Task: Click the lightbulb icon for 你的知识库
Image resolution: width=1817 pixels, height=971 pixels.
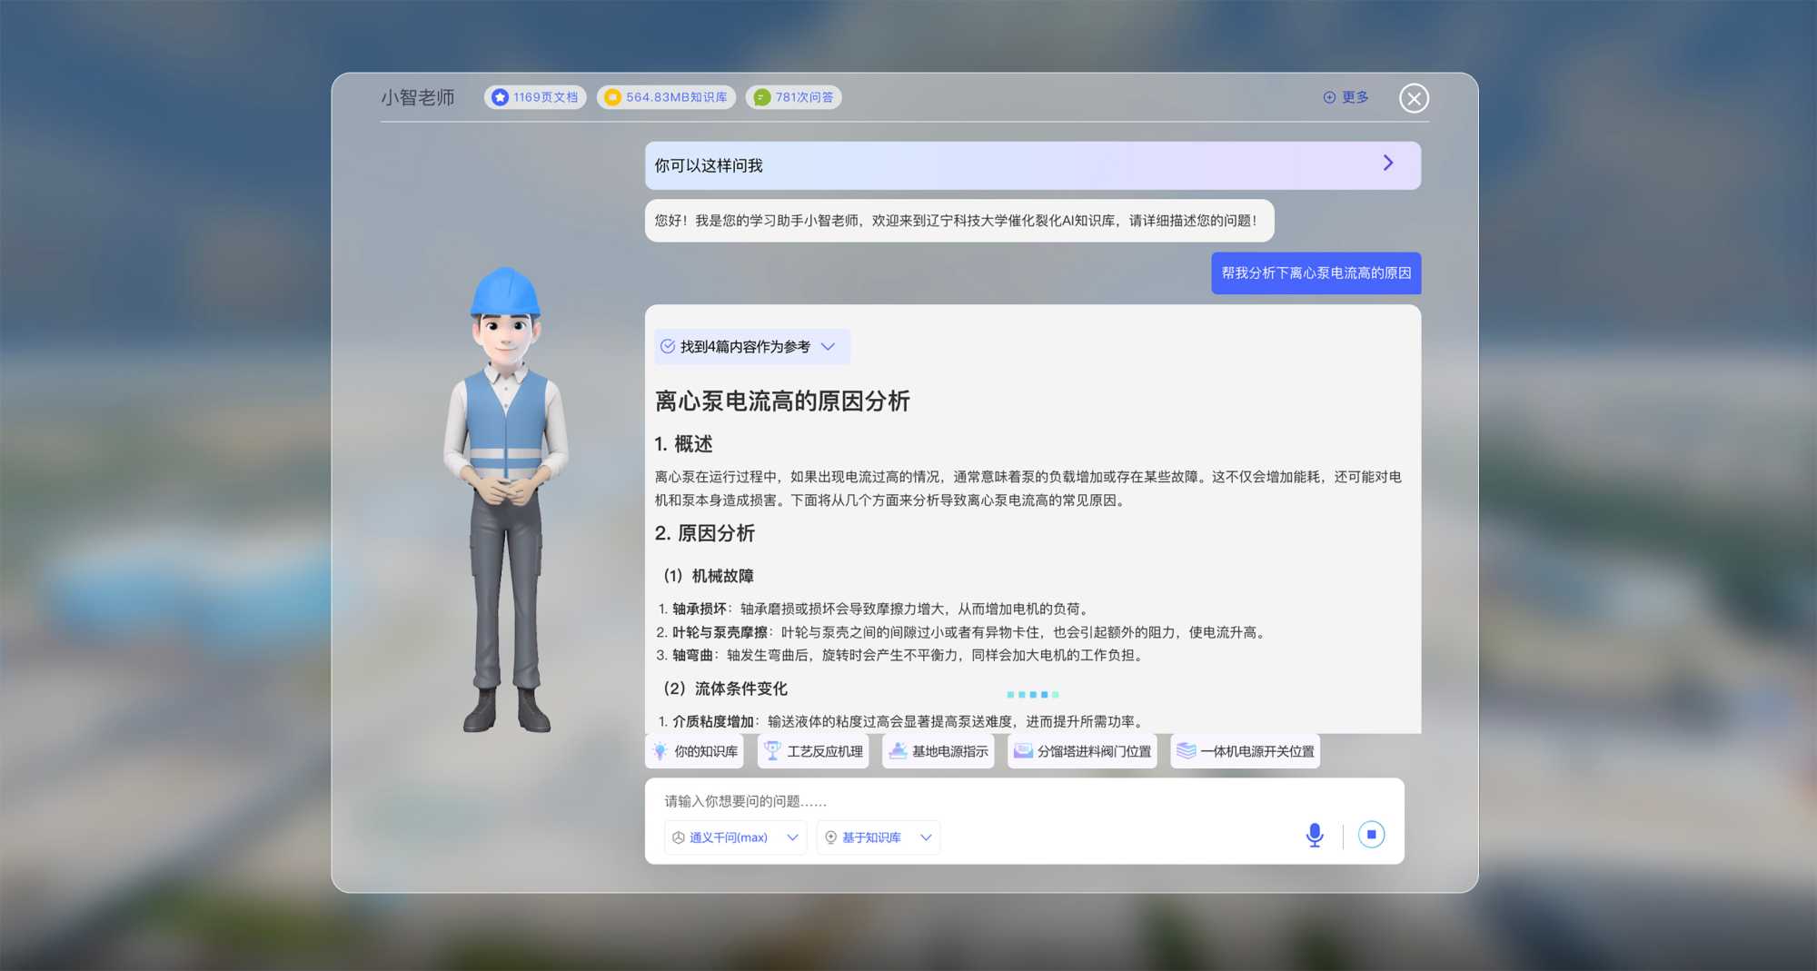Action: point(660,751)
